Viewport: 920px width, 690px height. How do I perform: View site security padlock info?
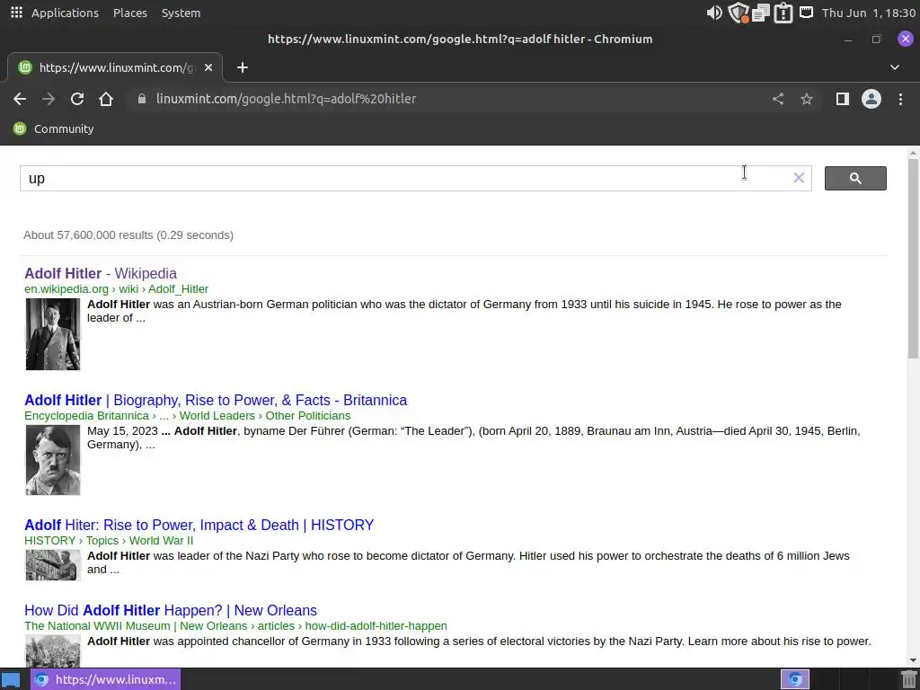coord(141,99)
